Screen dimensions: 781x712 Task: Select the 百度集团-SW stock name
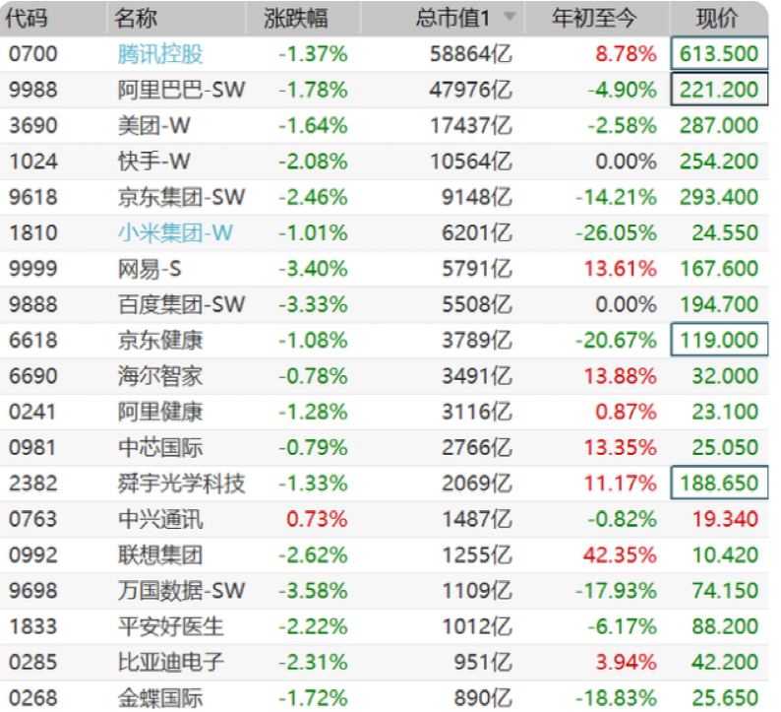181,304
